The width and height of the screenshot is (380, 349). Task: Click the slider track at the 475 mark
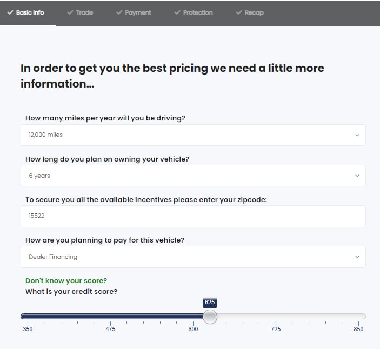110,316
